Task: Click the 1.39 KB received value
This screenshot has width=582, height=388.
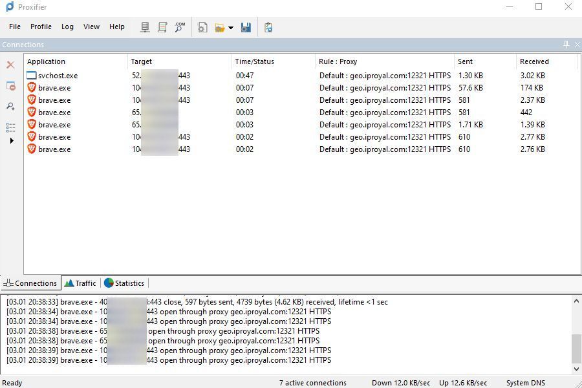Action: point(533,125)
